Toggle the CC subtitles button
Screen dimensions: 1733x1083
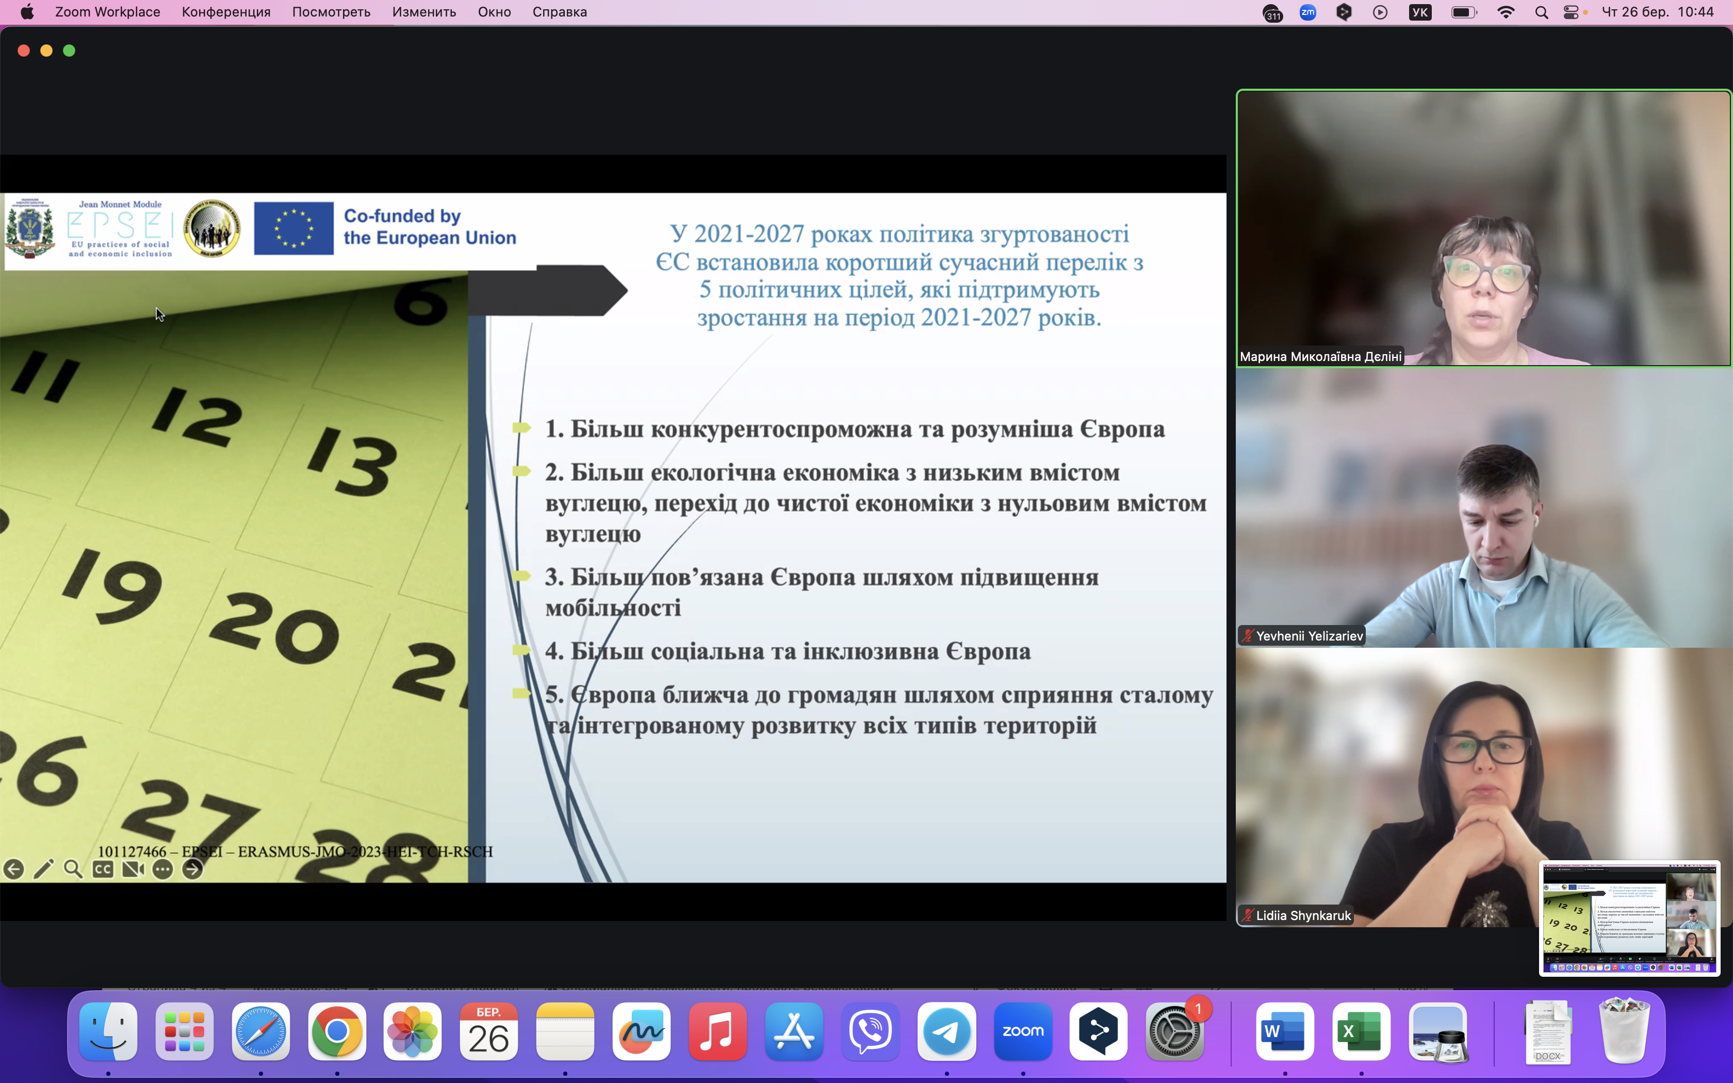pos(103,869)
